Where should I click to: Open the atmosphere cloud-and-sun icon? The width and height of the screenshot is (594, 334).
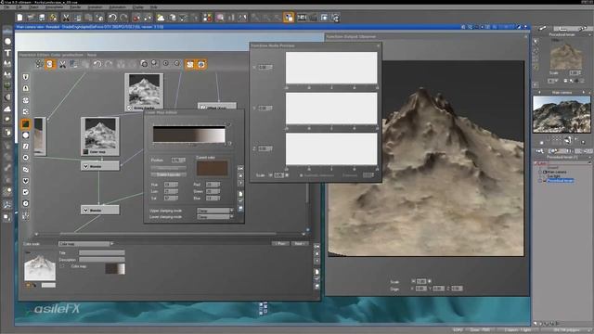coord(161,18)
